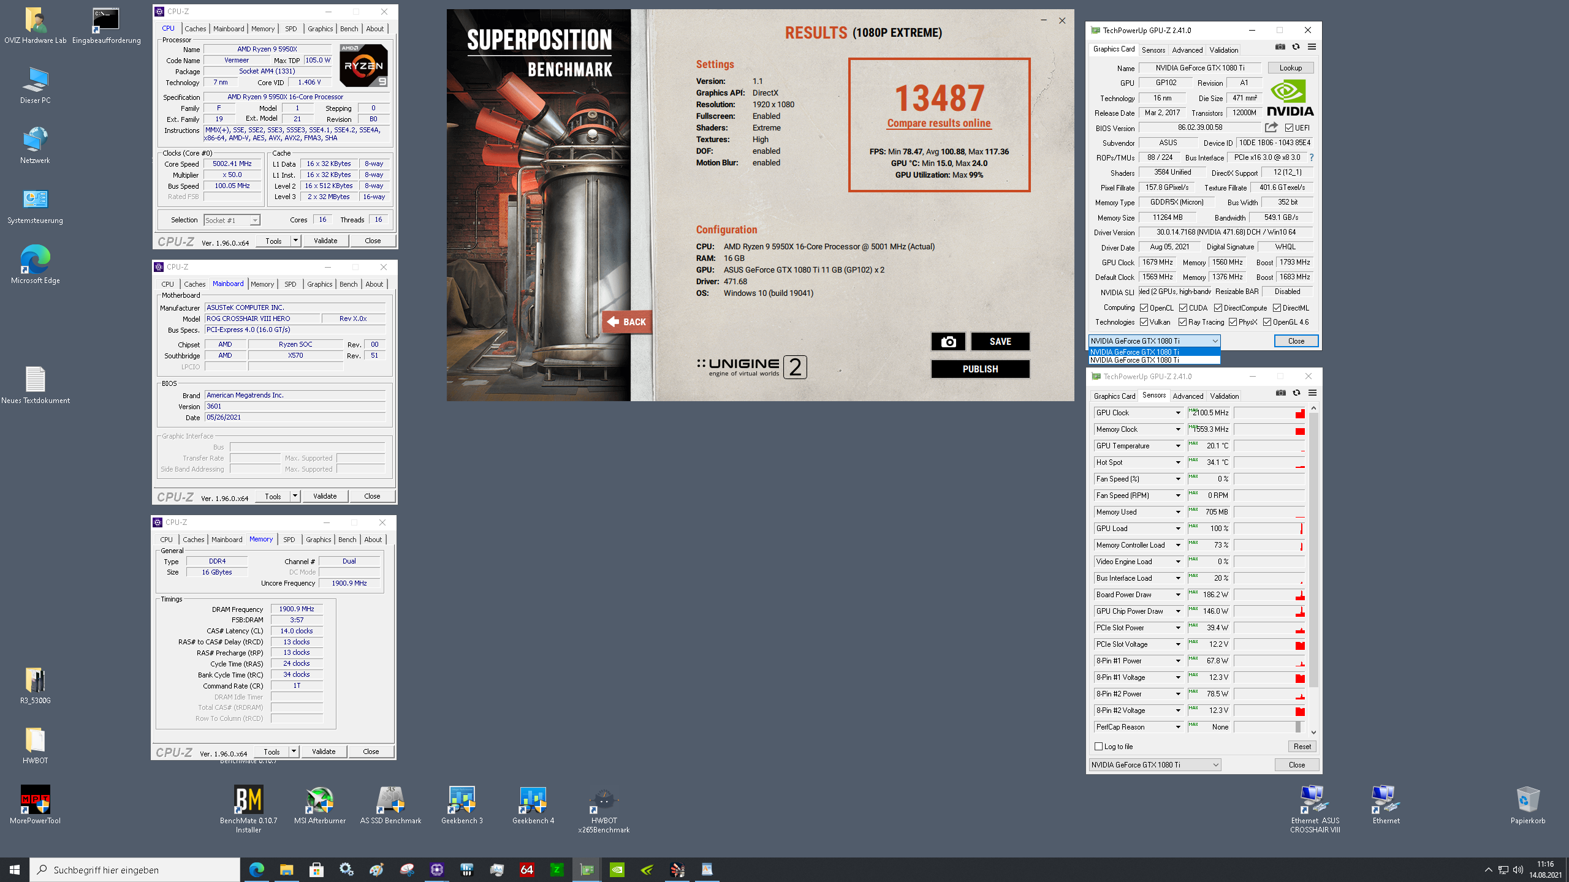Click Compare results online link
The height and width of the screenshot is (882, 1569).
point(939,123)
